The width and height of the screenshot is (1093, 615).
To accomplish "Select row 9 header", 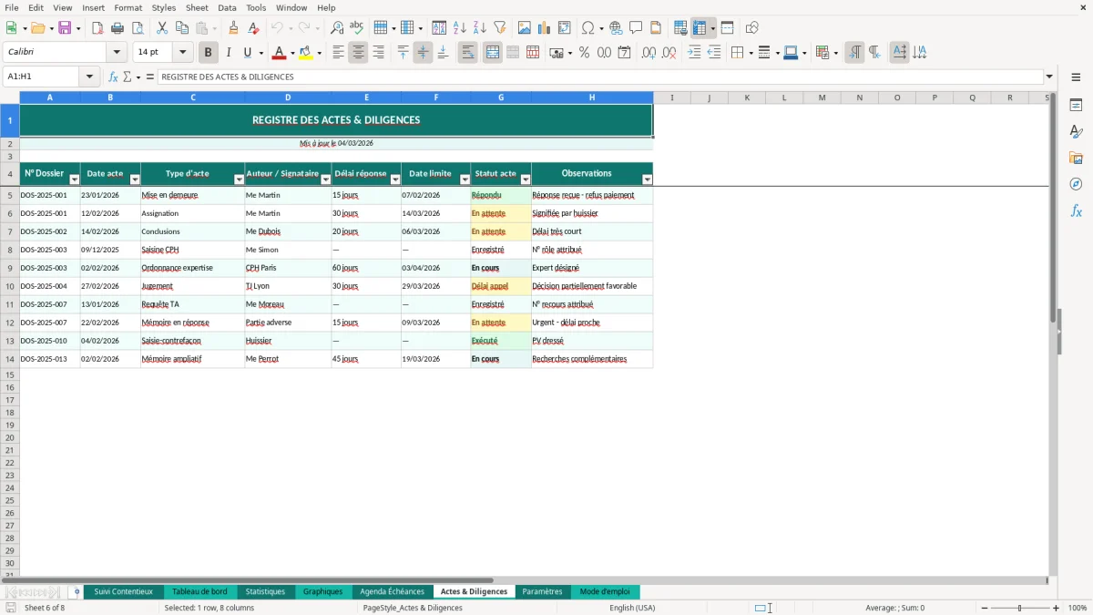I will 10,268.
